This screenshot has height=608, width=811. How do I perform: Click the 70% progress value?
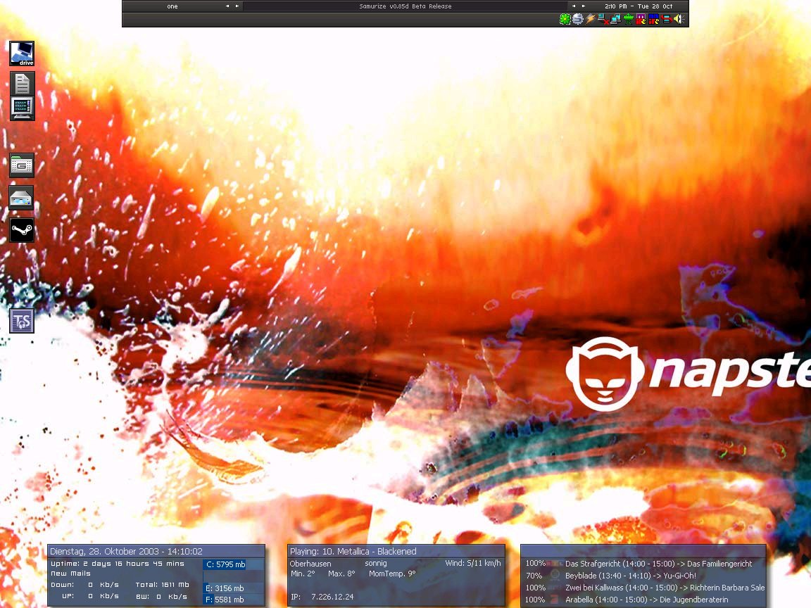pos(534,576)
